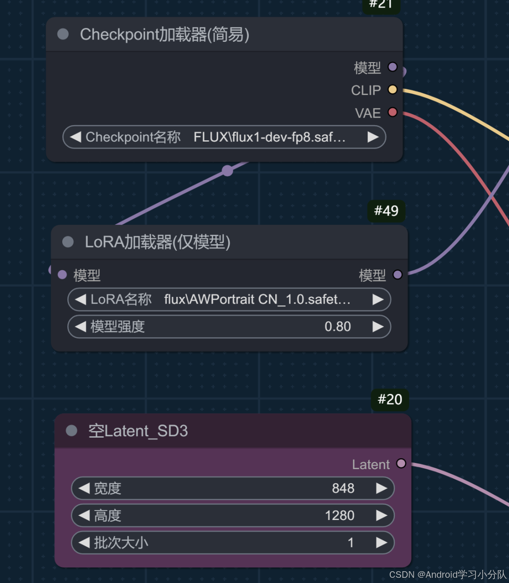The image size is (509, 583).
Task: Select the Checkpoint加载器(简易) node title
Action: pyautogui.click(x=164, y=34)
